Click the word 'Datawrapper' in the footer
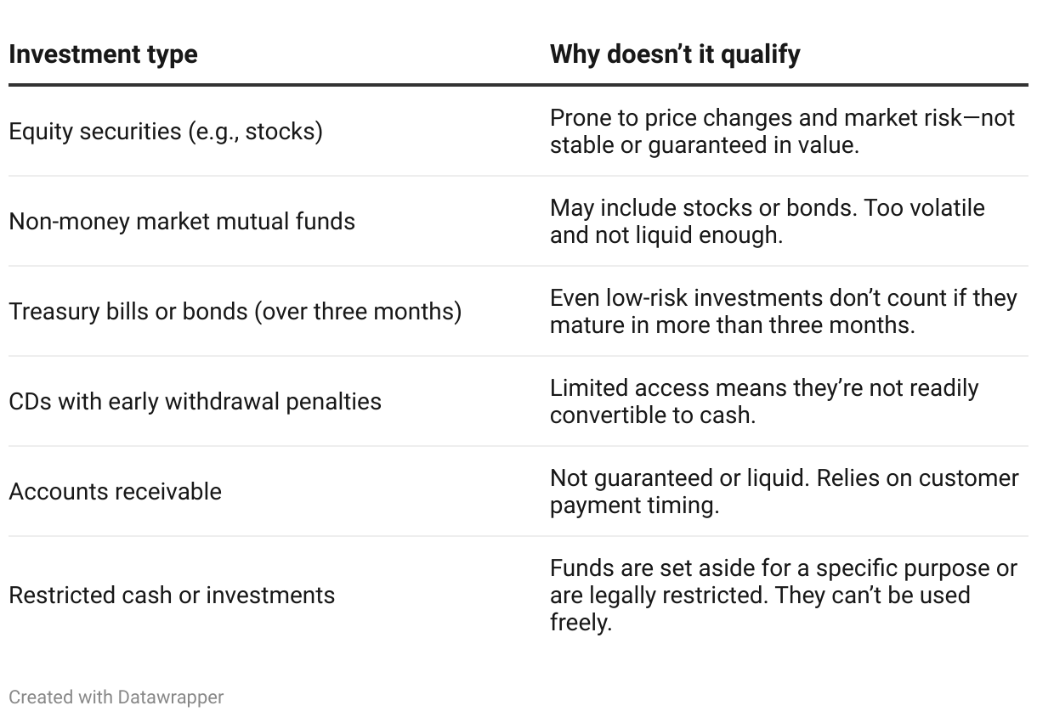 (x=170, y=697)
